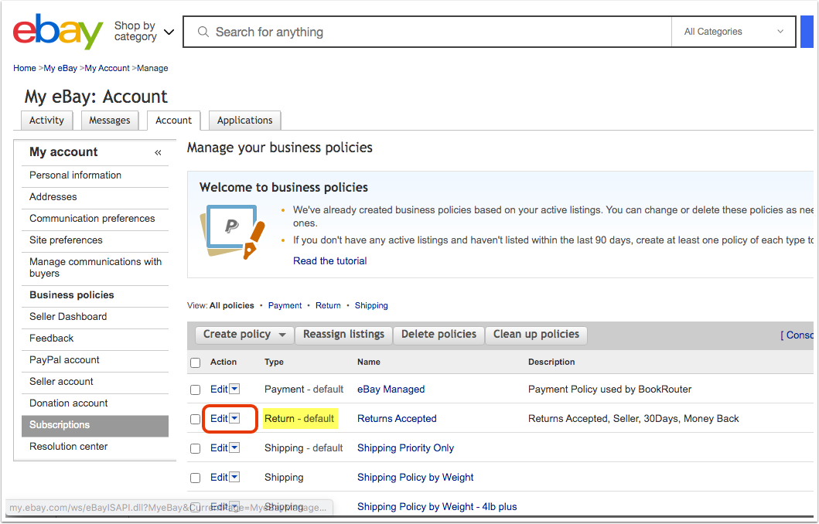Click the Description column header
The image size is (819, 524).
point(551,362)
